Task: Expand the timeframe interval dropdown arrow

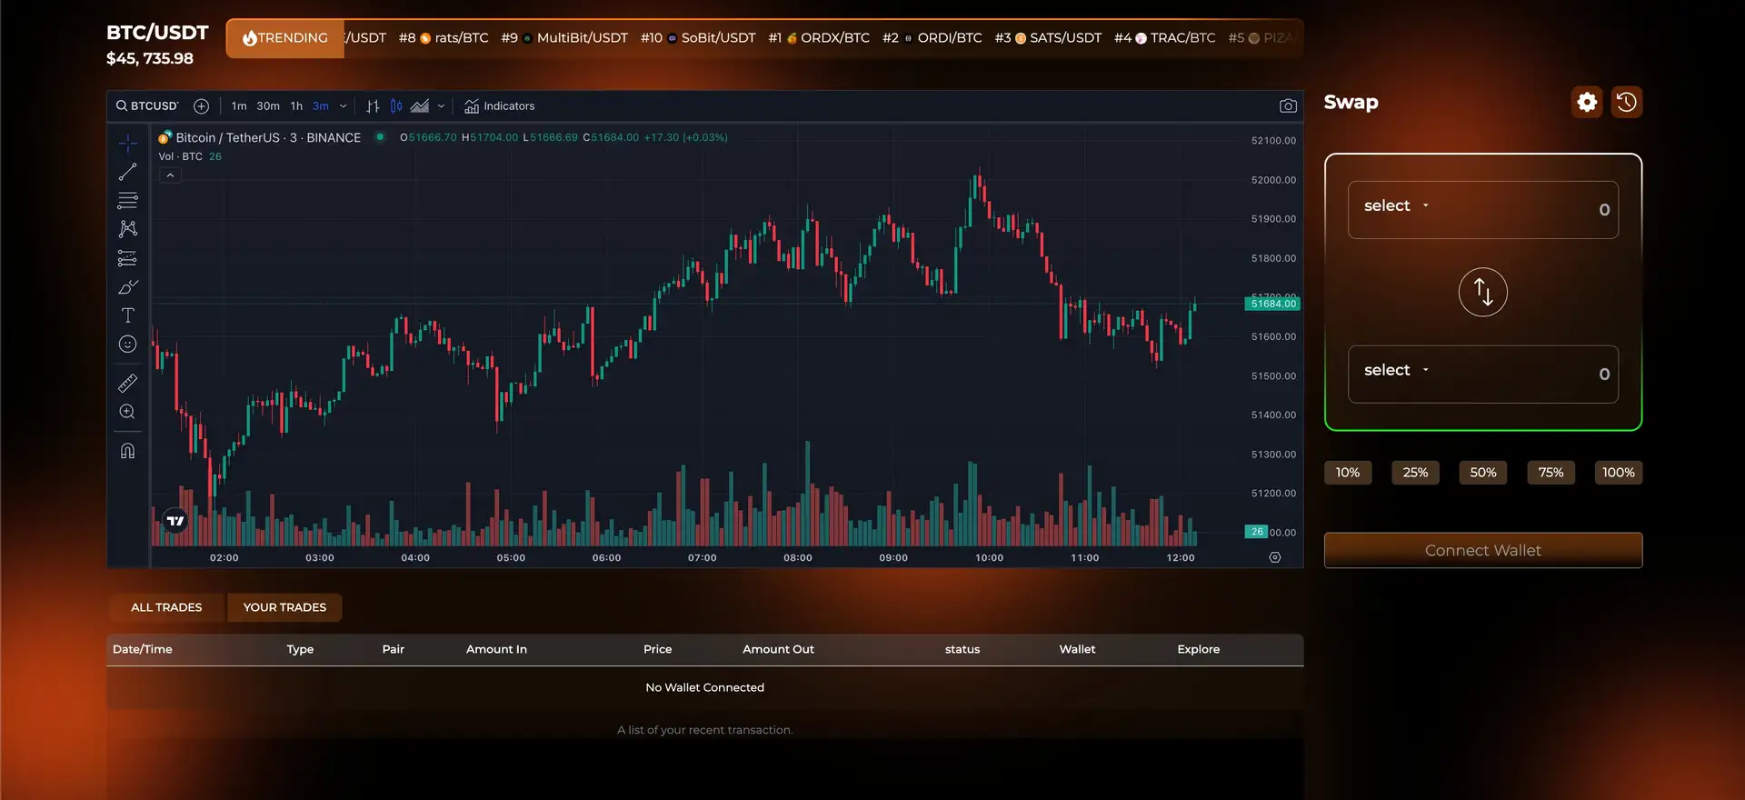Action: pos(344,106)
